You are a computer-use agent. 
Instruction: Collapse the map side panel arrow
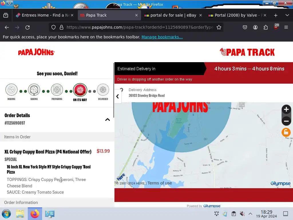[x=118, y=96]
